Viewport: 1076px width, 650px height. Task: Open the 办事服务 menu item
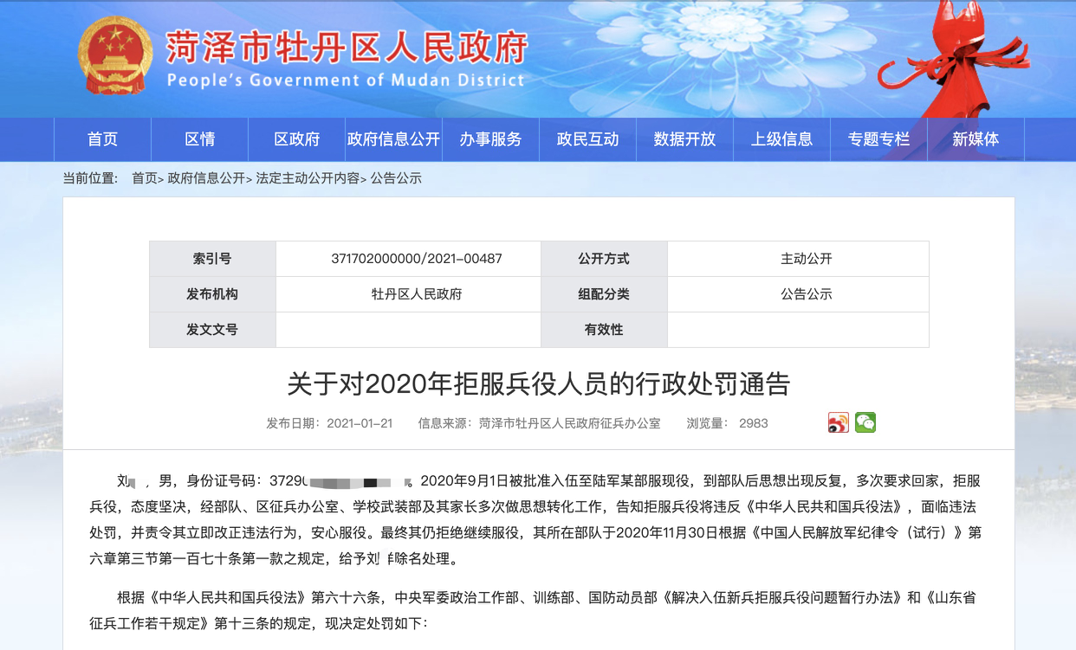[x=490, y=139]
